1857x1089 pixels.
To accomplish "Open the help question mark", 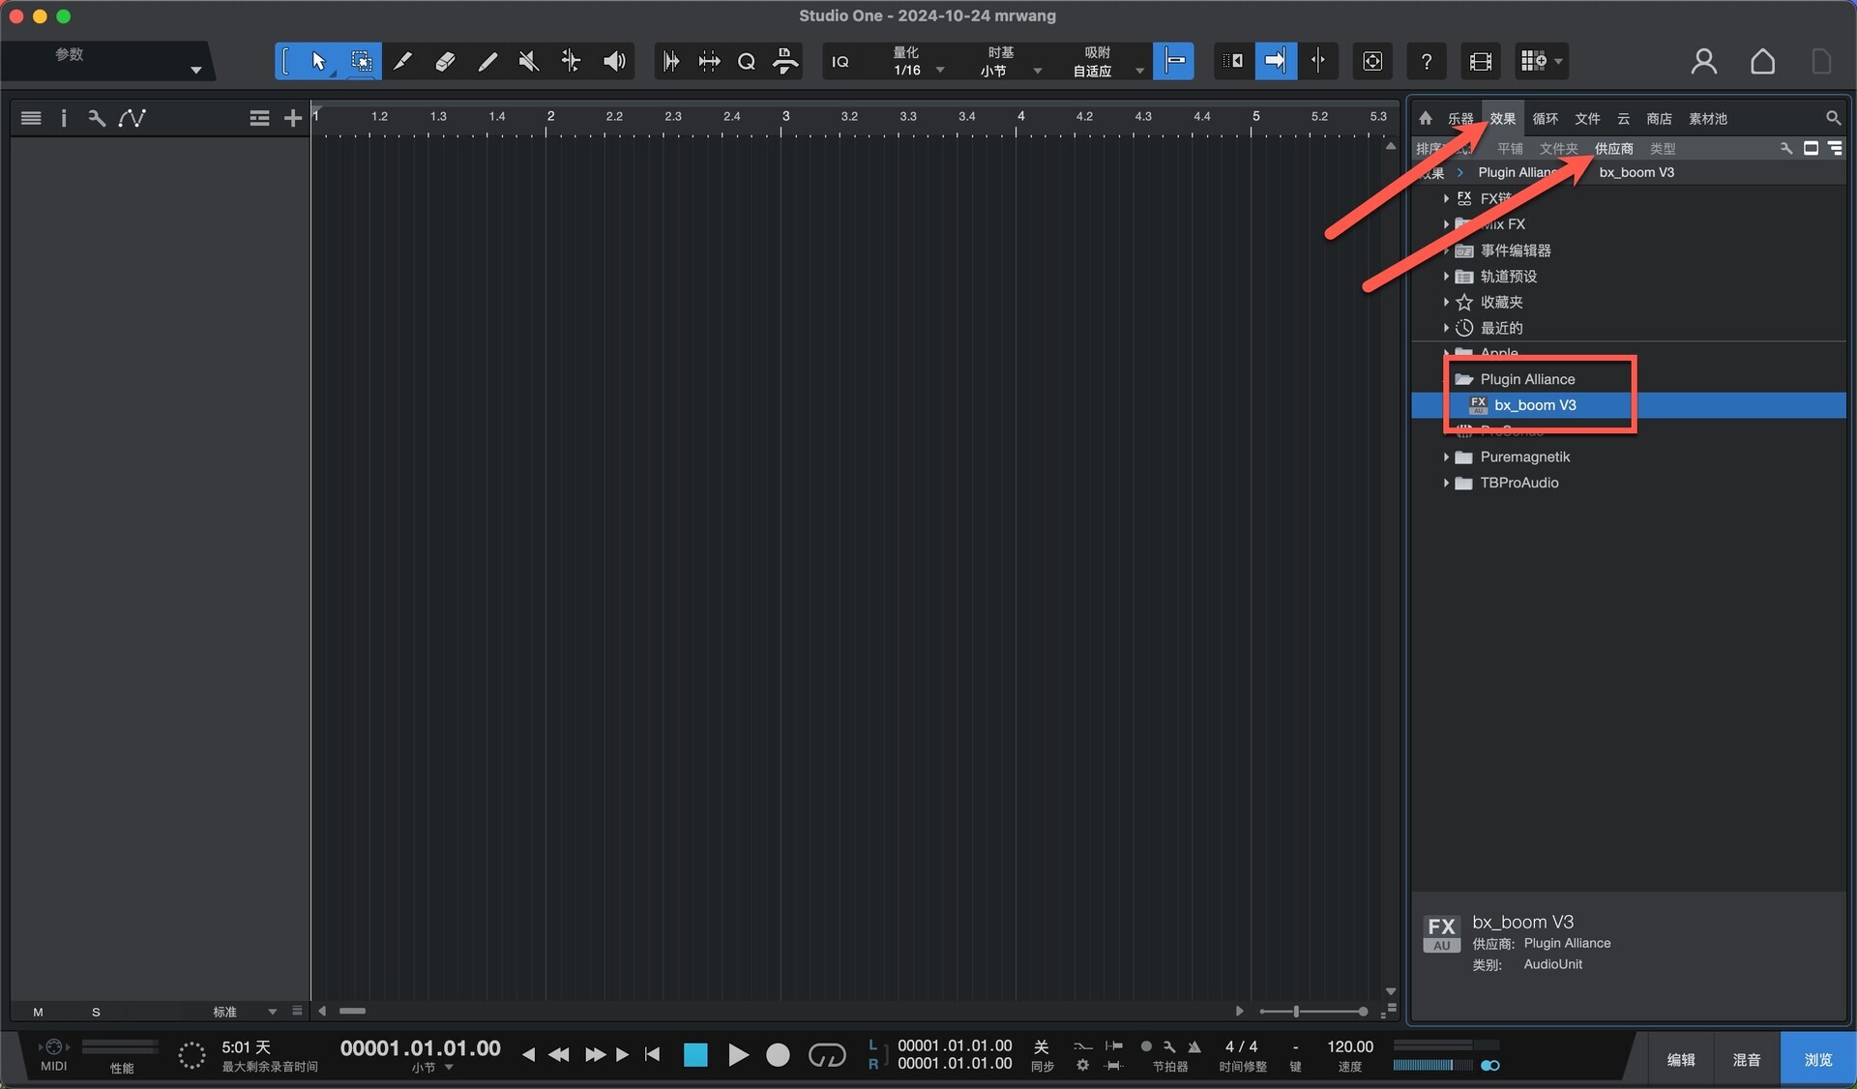I will (x=1427, y=61).
